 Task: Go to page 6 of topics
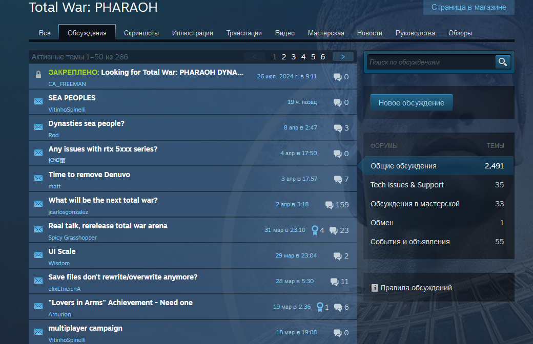[322, 57]
